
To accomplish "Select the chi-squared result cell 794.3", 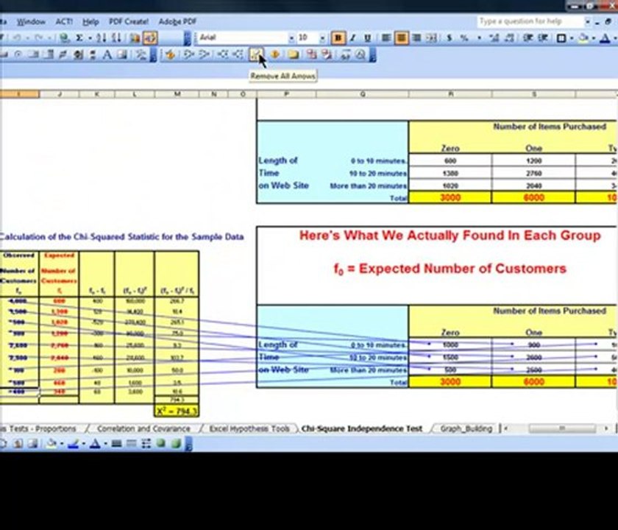I will tap(177, 411).
